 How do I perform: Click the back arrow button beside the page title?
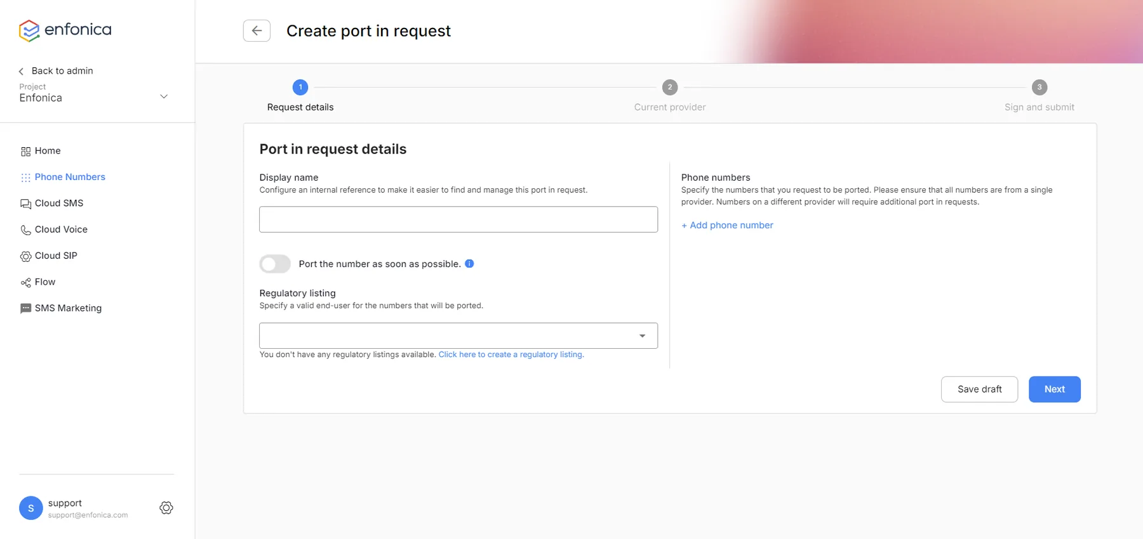[x=257, y=30]
